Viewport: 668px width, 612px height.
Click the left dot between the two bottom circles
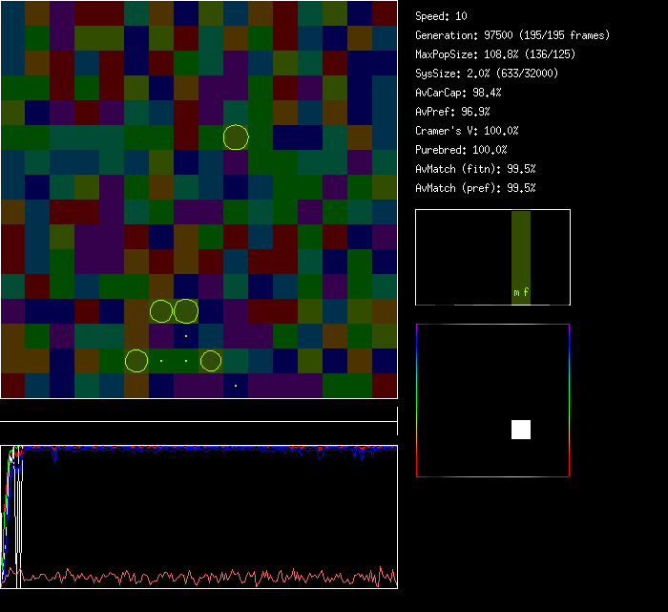[161, 361]
